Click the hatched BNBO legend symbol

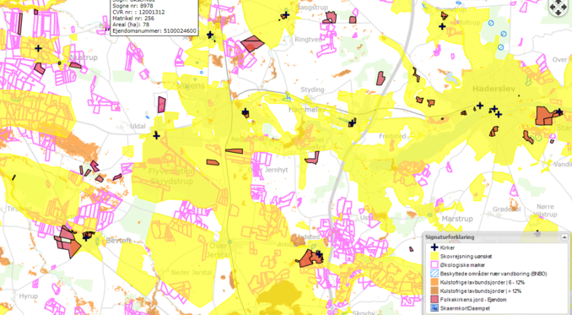[x=434, y=274]
